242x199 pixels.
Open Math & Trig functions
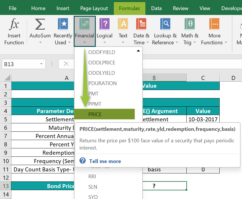pyautogui.click(x=190, y=31)
